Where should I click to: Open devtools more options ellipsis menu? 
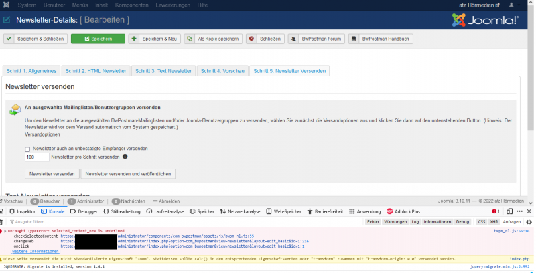[x=518, y=211]
